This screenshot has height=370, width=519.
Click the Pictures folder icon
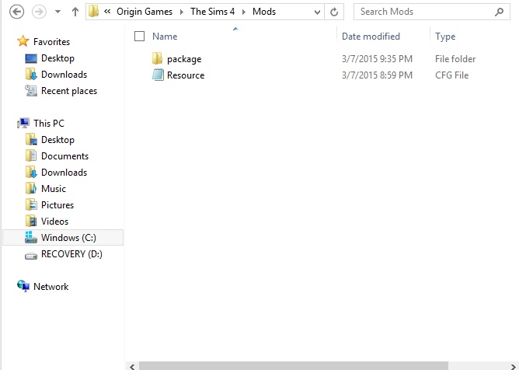click(x=31, y=204)
